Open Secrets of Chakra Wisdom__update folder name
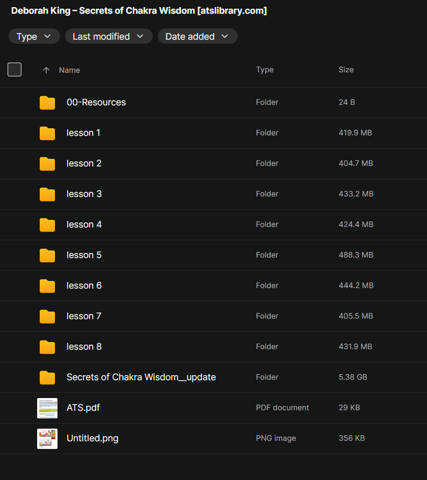 [141, 377]
